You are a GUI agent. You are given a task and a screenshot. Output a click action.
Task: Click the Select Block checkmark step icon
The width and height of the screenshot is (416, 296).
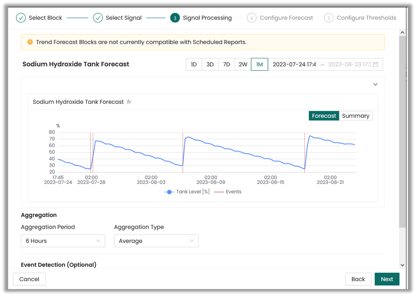[x=21, y=18]
